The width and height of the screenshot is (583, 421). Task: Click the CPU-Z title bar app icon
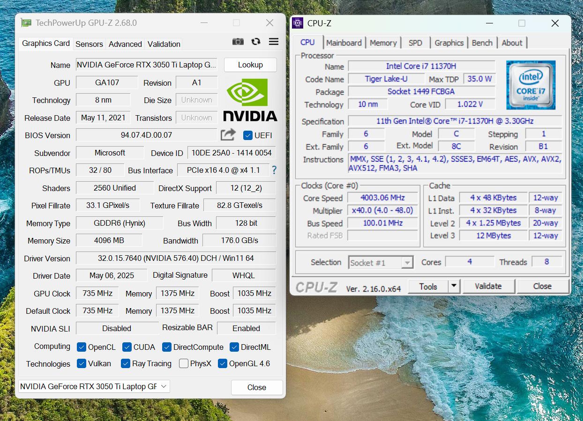pyautogui.click(x=297, y=23)
